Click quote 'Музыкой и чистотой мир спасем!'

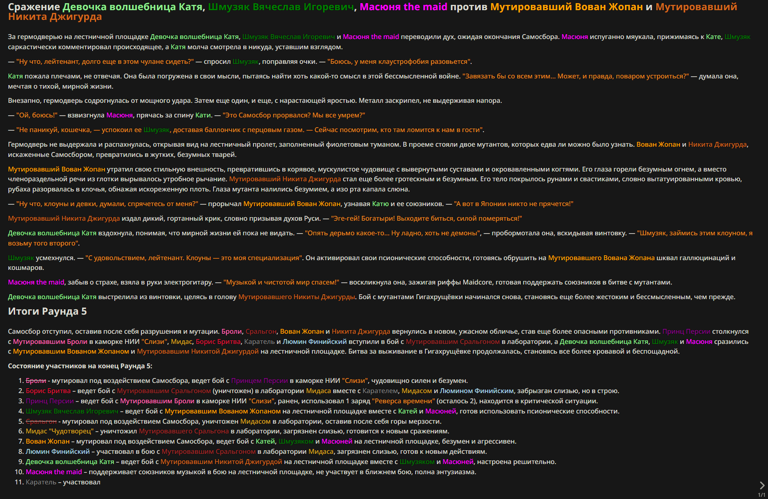pyautogui.click(x=281, y=282)
